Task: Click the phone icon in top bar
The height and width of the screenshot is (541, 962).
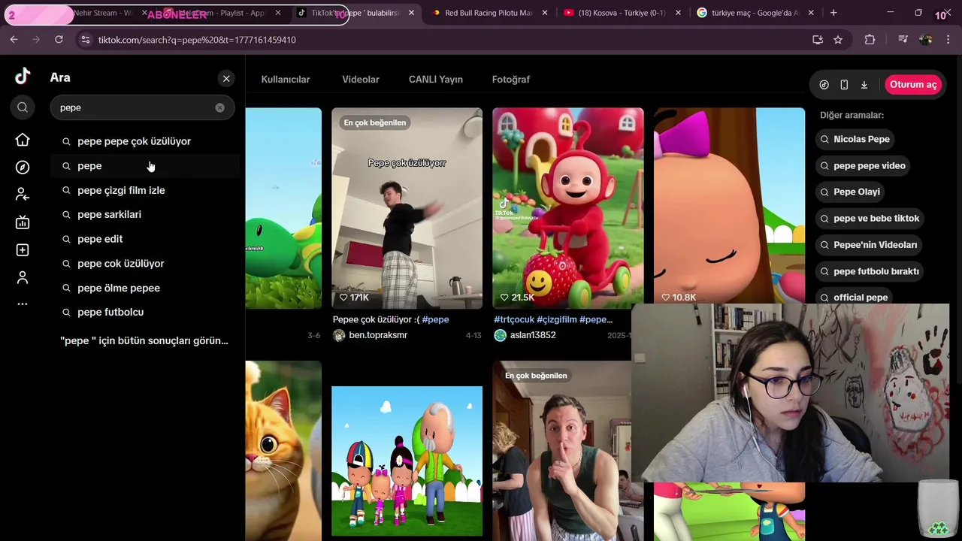Action: pyautogui.click(x=844, y=85)
